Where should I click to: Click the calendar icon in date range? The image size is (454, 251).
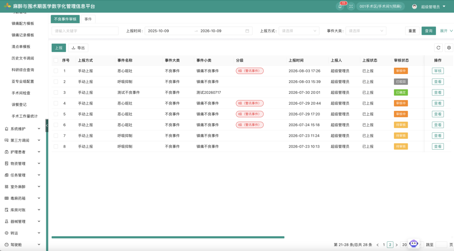(247, 31)
